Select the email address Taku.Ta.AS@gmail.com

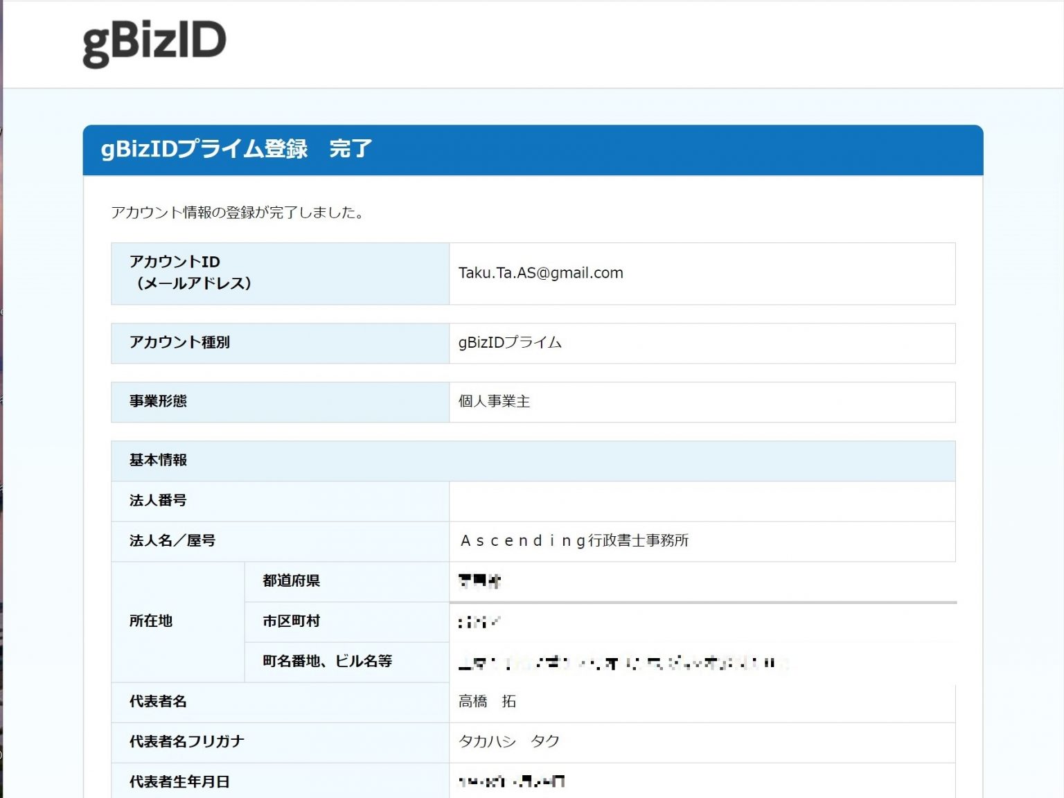pyautogui.click(x=540, y=273)
